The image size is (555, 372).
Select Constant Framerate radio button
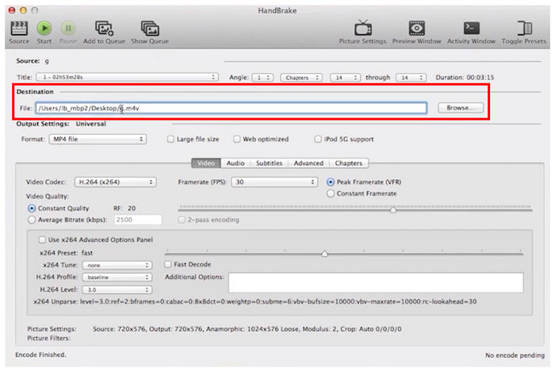(x=331, y=194)
